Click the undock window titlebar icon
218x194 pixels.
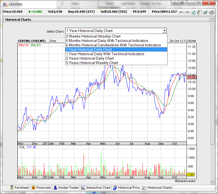182,3
